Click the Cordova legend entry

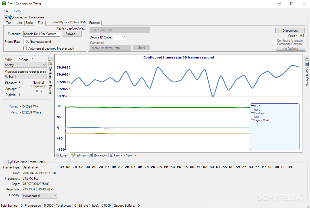coord(257,113)
